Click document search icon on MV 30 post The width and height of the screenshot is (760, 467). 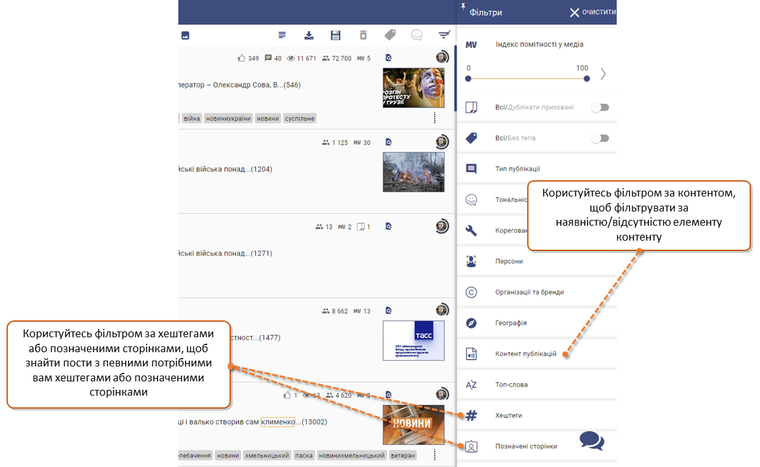click(x=388, y=142)
